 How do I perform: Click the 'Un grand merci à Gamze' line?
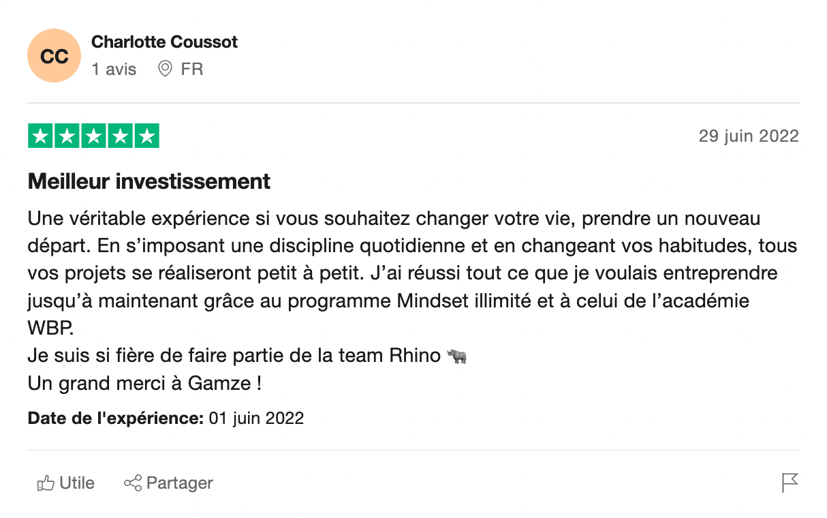(x=144, y=384)
